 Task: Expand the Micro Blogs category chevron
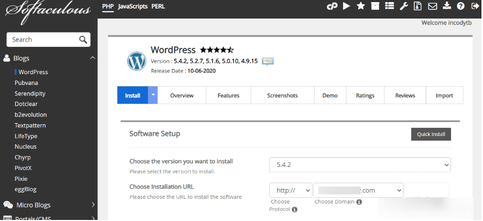(x=93, y=205)
